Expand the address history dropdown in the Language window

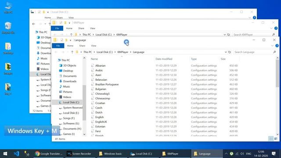226,52
